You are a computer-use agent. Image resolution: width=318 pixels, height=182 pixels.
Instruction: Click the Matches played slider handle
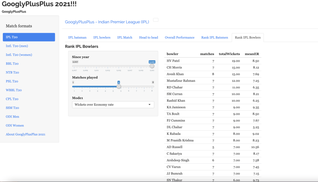coord(119,87)
